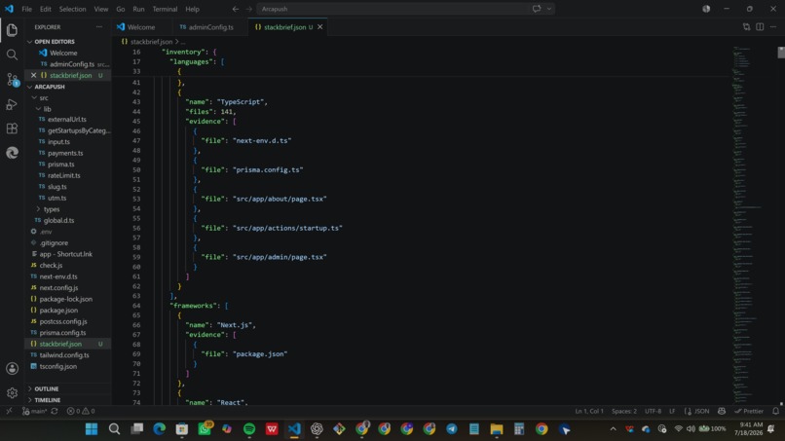
Task: Split the editor to the right
Action: 760,27
